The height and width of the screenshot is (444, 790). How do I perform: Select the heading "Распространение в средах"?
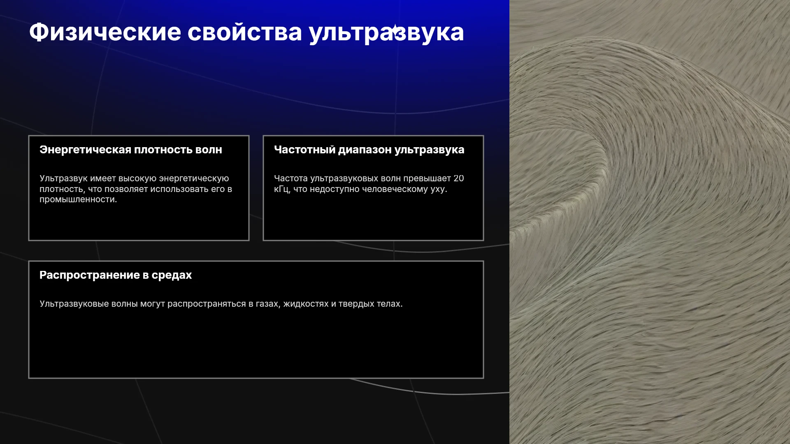click(x=116, y=275)
